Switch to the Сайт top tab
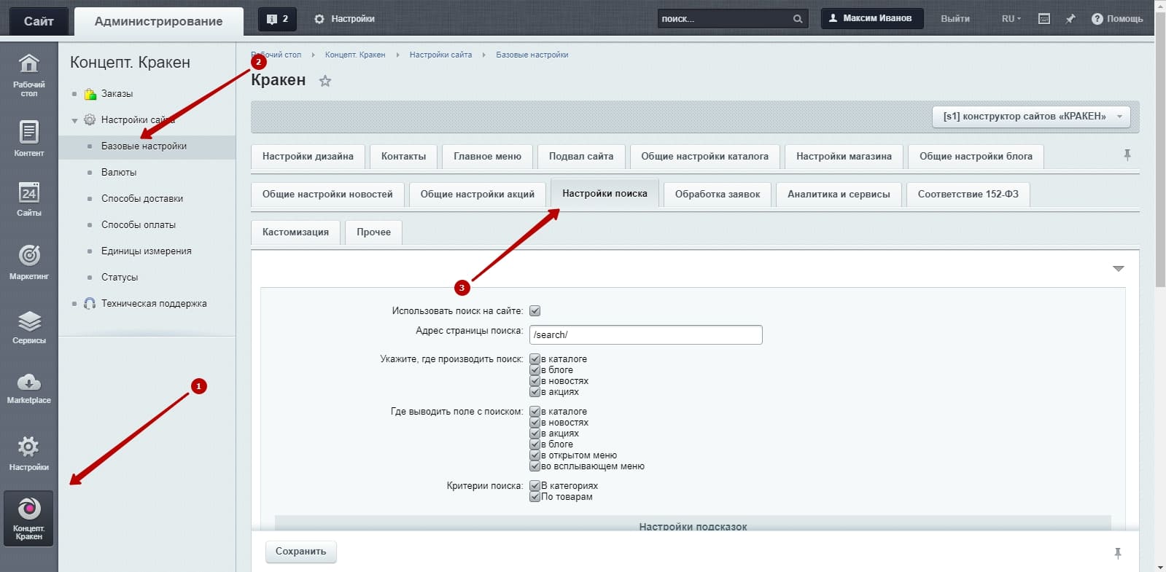 coord(39,21)
